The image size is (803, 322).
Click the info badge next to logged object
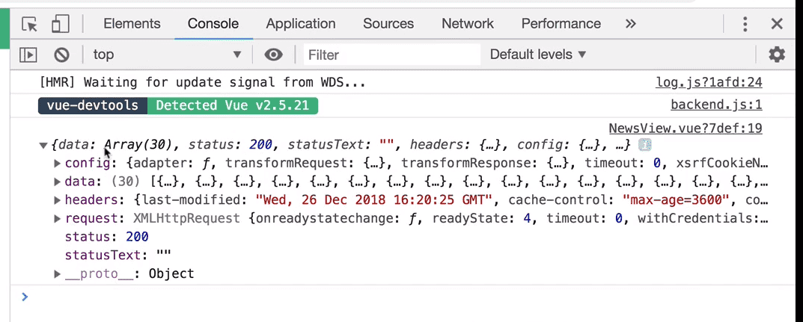point(645,145)
